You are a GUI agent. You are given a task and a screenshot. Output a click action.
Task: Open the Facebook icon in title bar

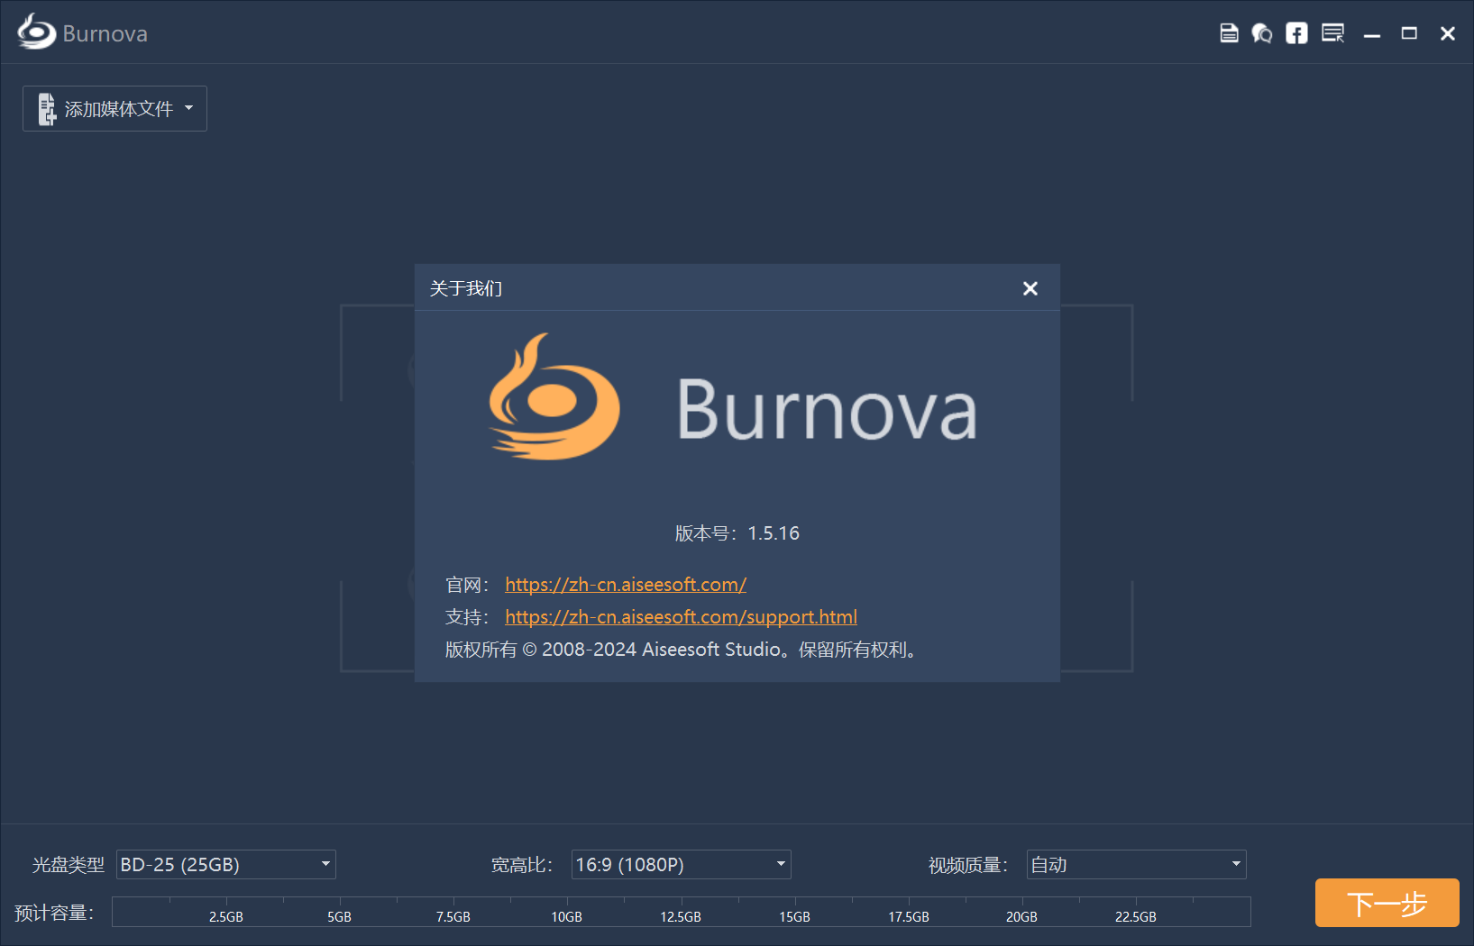[x=1296, y=33]
